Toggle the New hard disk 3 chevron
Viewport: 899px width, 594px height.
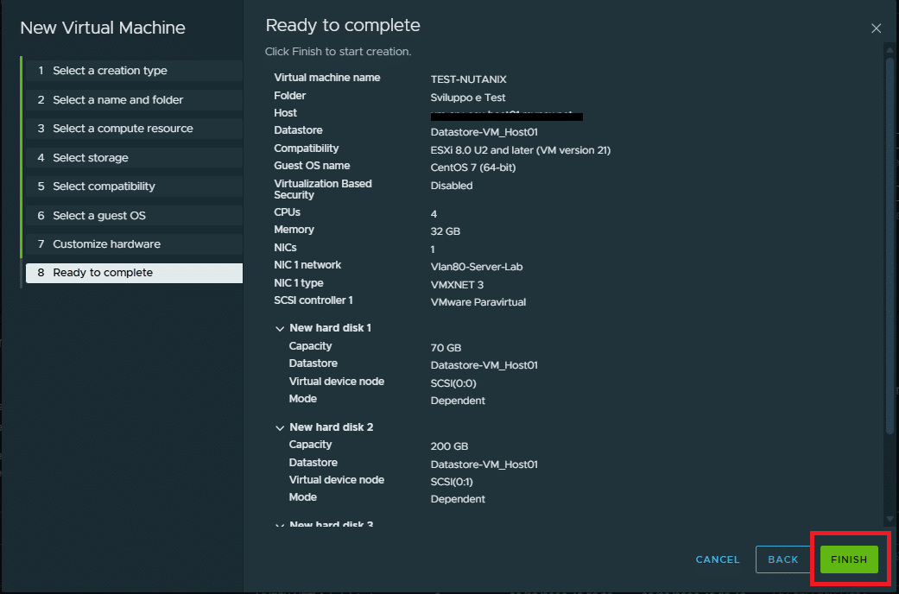pyautogui.click(x=280, y=525)
